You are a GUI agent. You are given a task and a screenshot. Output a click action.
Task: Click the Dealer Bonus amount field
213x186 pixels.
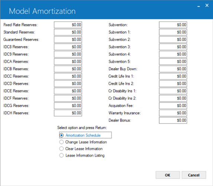[x=173, y=121]
